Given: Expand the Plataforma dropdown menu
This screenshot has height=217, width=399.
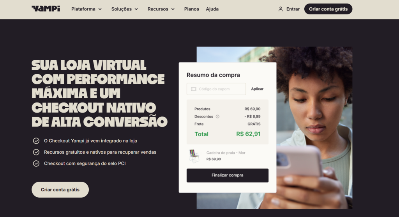Looking at the screenshot, I should point(87,9).
